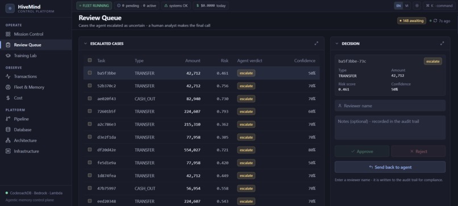The image size is (458, 206).
Task: Click the Reject button
Action: point(418,151)
